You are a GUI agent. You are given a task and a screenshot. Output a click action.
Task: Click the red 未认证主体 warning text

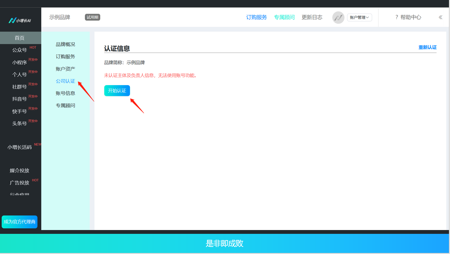pos(151,75)
